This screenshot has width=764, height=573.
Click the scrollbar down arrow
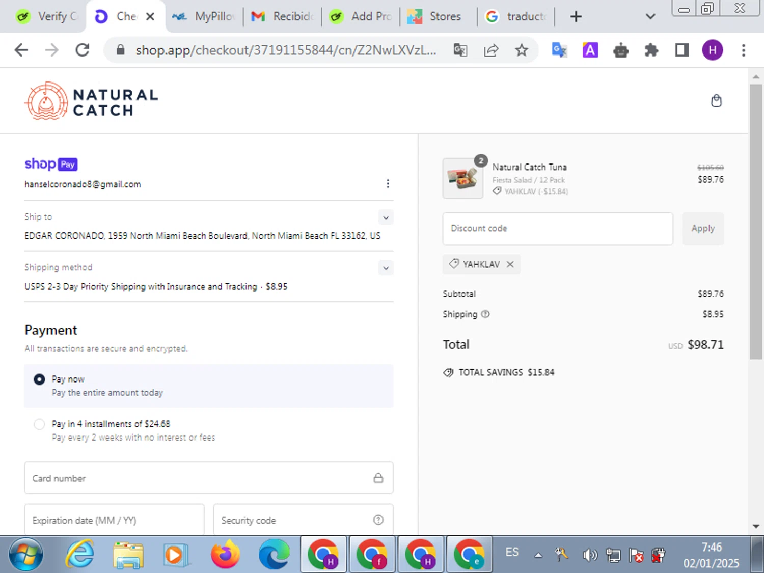coord(756,526)
